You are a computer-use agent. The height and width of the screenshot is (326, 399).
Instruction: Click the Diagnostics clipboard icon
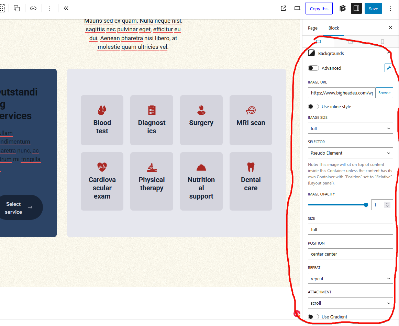click(152, 110)
